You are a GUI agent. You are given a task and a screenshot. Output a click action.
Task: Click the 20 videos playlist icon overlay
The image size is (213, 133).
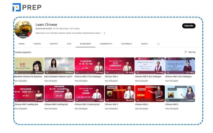[168, 72]
